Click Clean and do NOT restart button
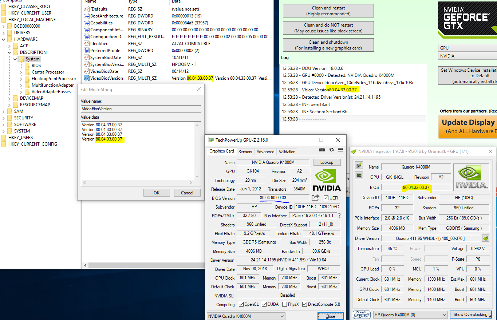Viewport: 497px width, 320px height. (x=328, y=28)
